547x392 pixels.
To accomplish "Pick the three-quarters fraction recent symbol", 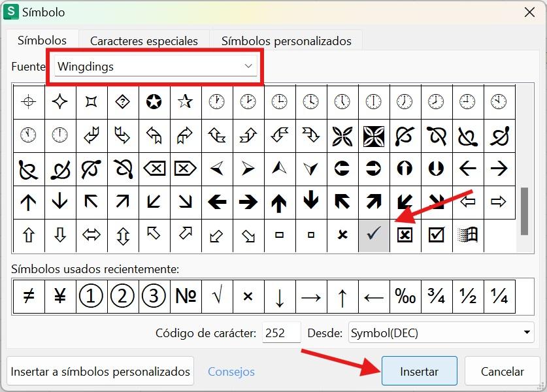I will point(437,297).
